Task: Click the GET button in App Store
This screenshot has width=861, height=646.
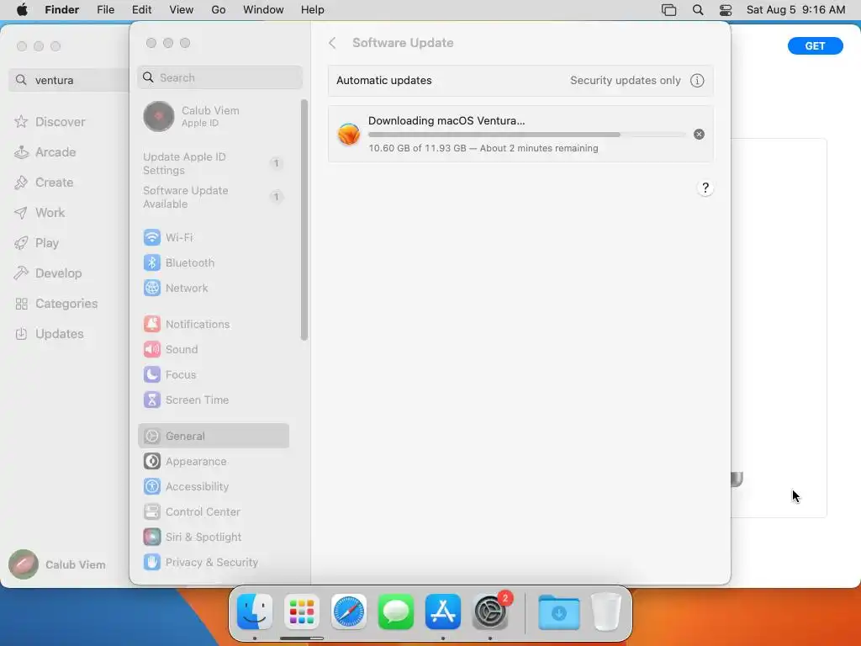Action: point(815,46)
